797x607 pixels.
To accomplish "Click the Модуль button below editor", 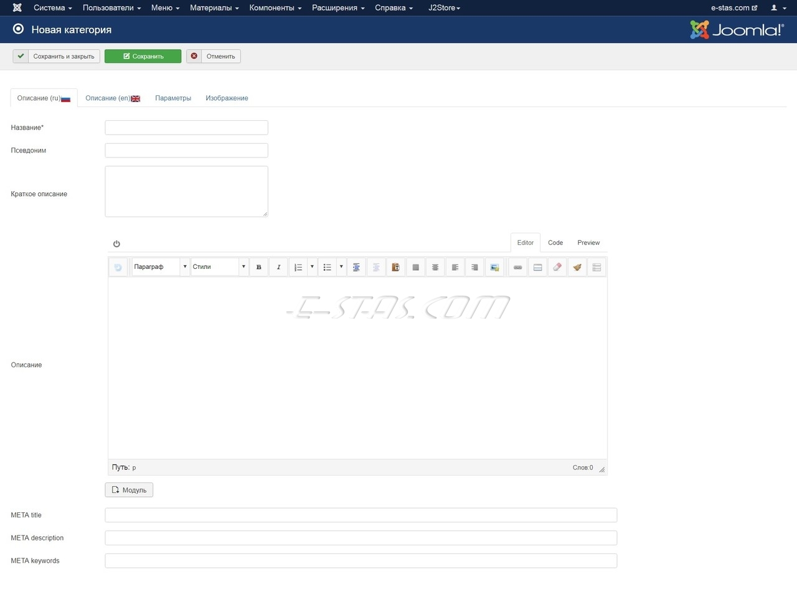I will (x=129, y=490).
